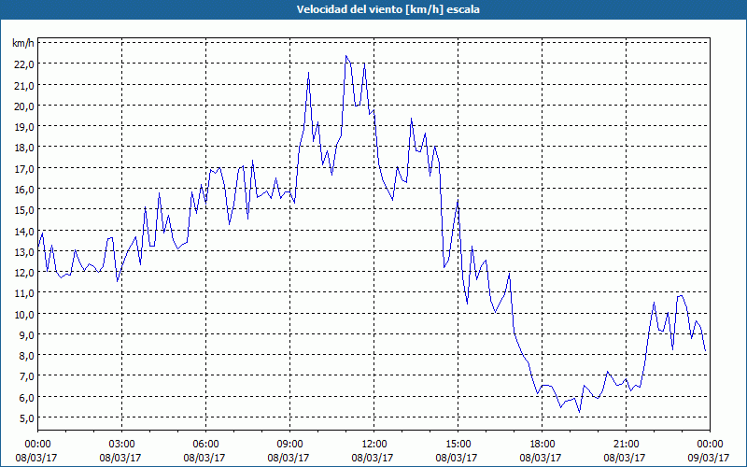The image size is (747, 467).
Task: Click the 12,0 y-axis value
Action: (24, 272)
